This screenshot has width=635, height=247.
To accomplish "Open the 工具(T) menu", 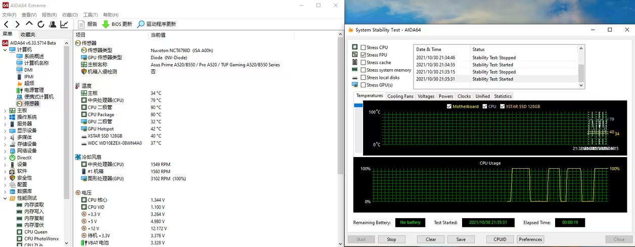I will [x=90, y=15].
